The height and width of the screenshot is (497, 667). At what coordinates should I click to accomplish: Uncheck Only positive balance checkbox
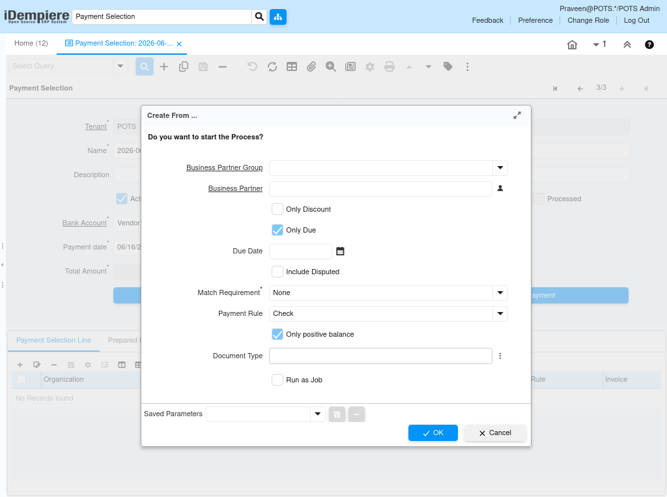pos(277,334)
